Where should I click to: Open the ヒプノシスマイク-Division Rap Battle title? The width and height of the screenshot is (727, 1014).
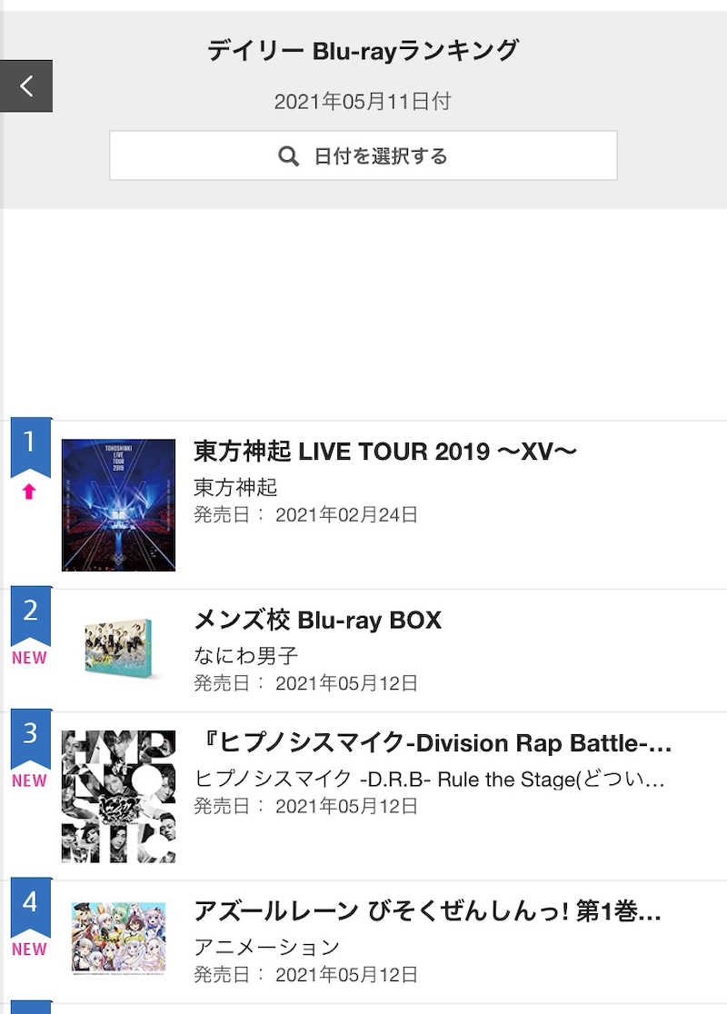tap(433, 744)
